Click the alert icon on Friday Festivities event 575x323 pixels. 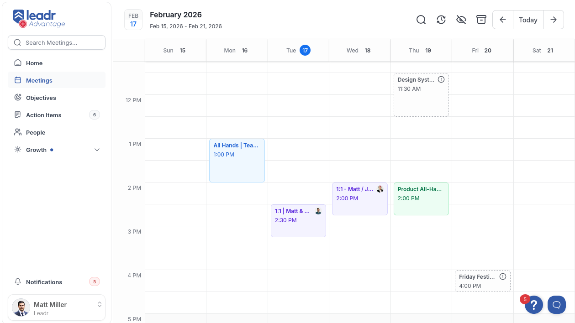pos(502,276)
